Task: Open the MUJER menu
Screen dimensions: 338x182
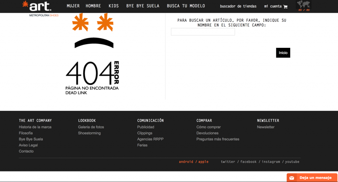Action: click(x=73, y=6)
